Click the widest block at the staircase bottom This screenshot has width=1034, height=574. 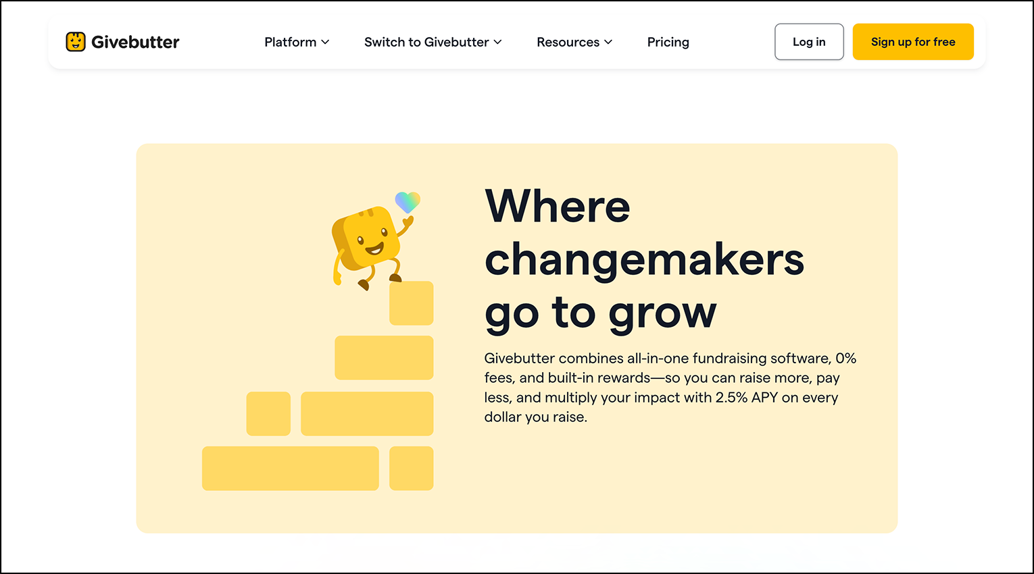pyautogui.click(x=290, y=468)
